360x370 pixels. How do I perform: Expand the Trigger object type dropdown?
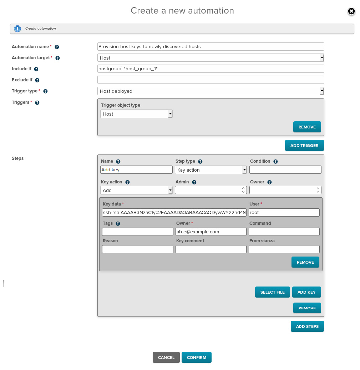click(136, 114)
